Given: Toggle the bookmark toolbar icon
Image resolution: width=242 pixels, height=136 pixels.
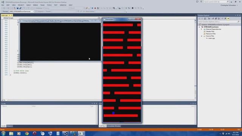Looking at the screenshot, I should (132, 8).
